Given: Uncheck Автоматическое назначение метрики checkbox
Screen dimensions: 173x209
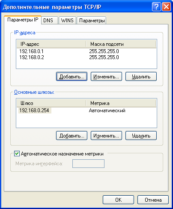Looking at the screenshot, I should 17,154.
